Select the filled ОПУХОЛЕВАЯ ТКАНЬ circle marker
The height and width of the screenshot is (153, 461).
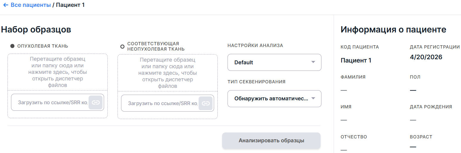click(x=12, y=46)
